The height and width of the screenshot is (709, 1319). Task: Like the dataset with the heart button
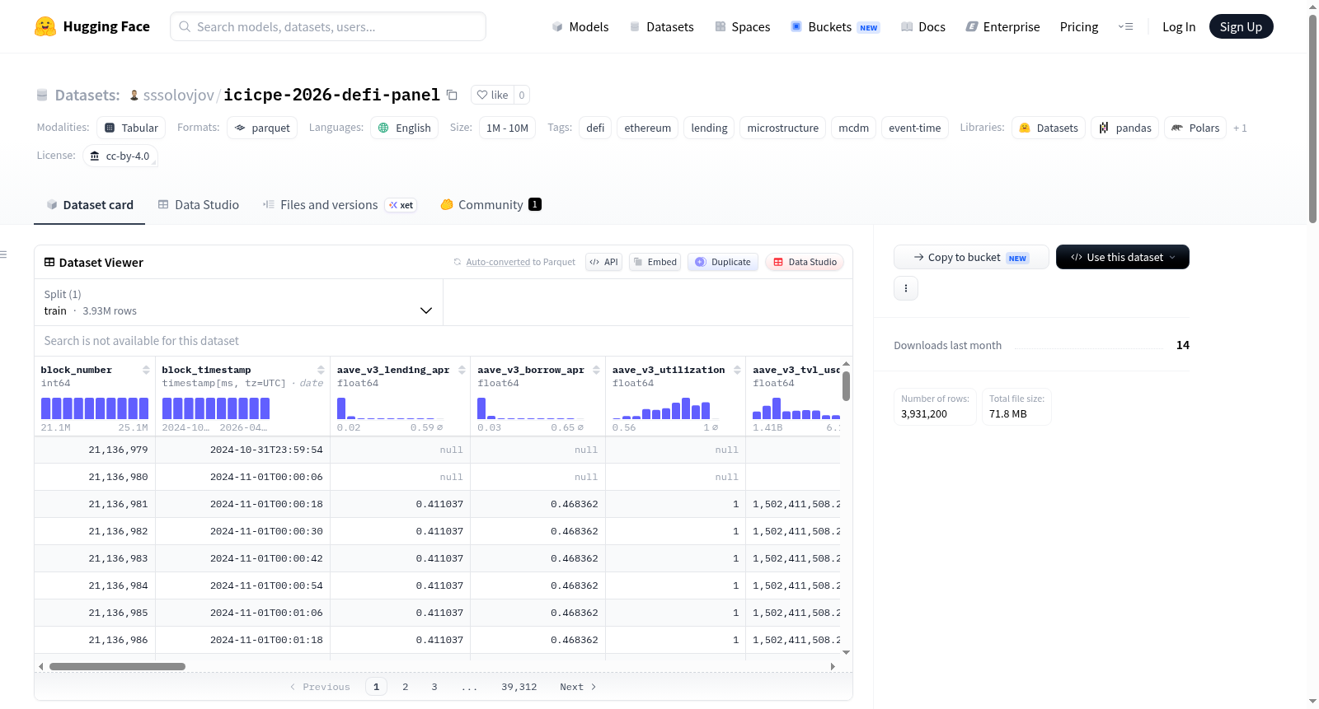coord(492,95)
